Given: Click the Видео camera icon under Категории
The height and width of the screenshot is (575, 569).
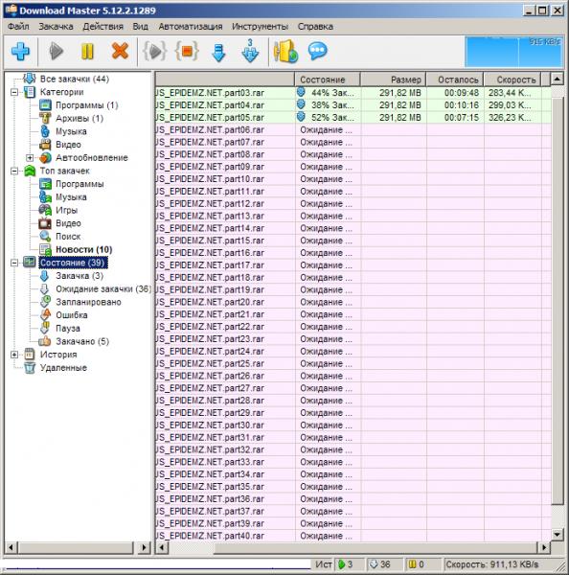Looking at the screenshot, I should (45, 145).
